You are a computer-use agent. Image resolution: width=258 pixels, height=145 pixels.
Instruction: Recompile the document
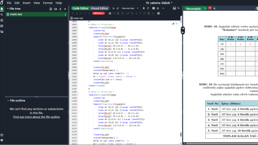tap(193, 8)
